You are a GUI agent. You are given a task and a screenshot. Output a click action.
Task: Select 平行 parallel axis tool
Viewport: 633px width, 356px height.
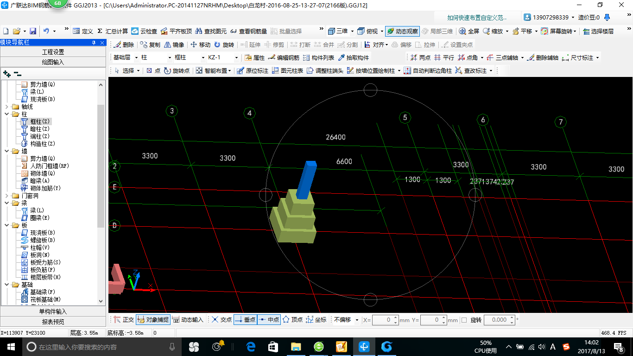tap(444, 58)
